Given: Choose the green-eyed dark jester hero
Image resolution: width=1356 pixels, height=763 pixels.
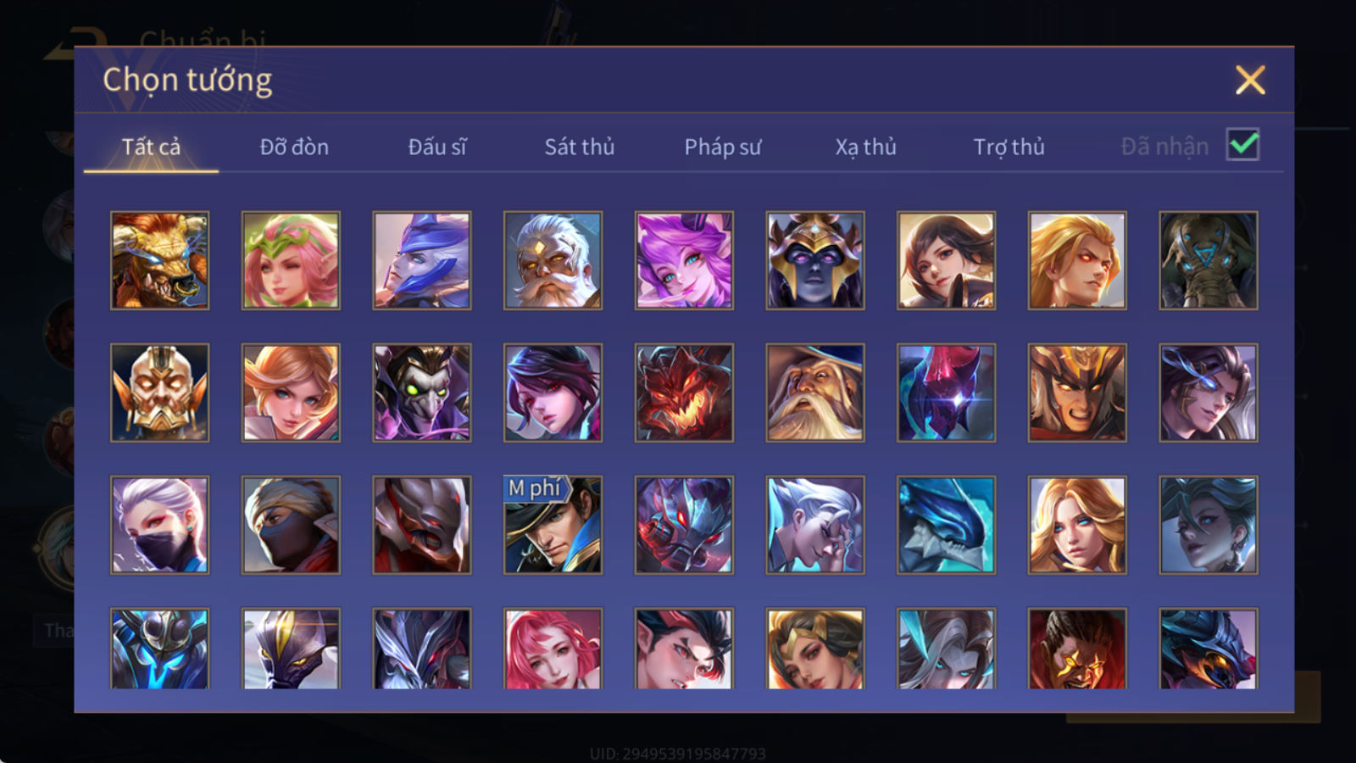Looking at the screenshot, I should click(x=422, y=393).
